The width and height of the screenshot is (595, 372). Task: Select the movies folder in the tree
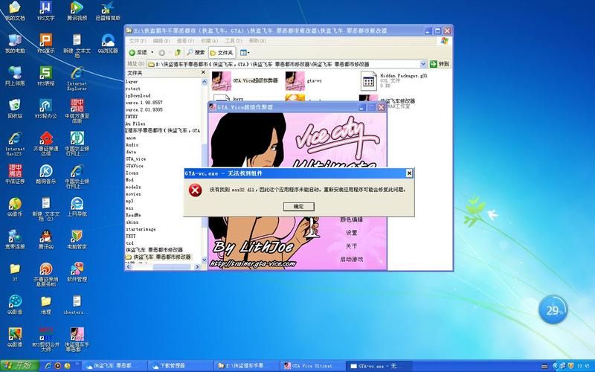(x=133, y=193)
